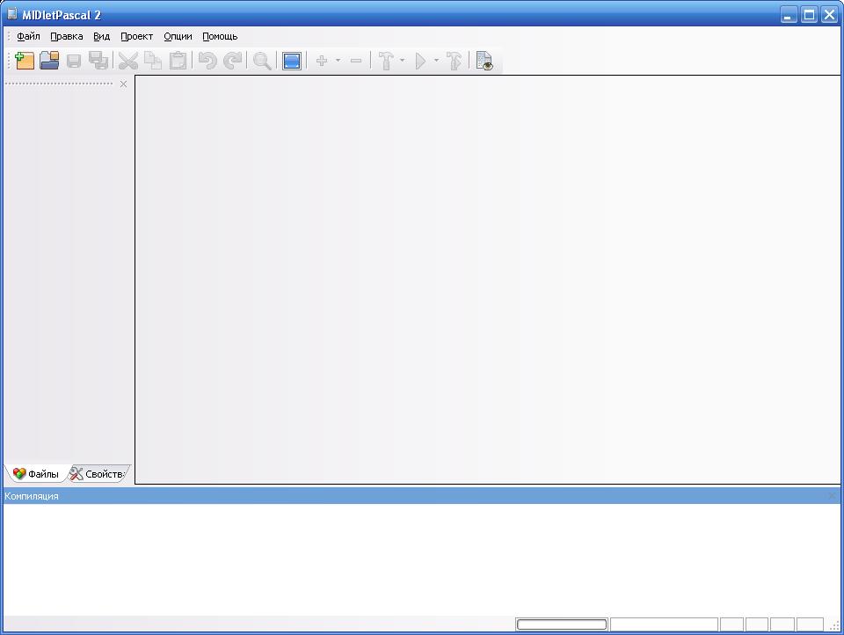Click the Undo arrow icon
Viewport: 844px width, 635px height.
click(207, 61)
